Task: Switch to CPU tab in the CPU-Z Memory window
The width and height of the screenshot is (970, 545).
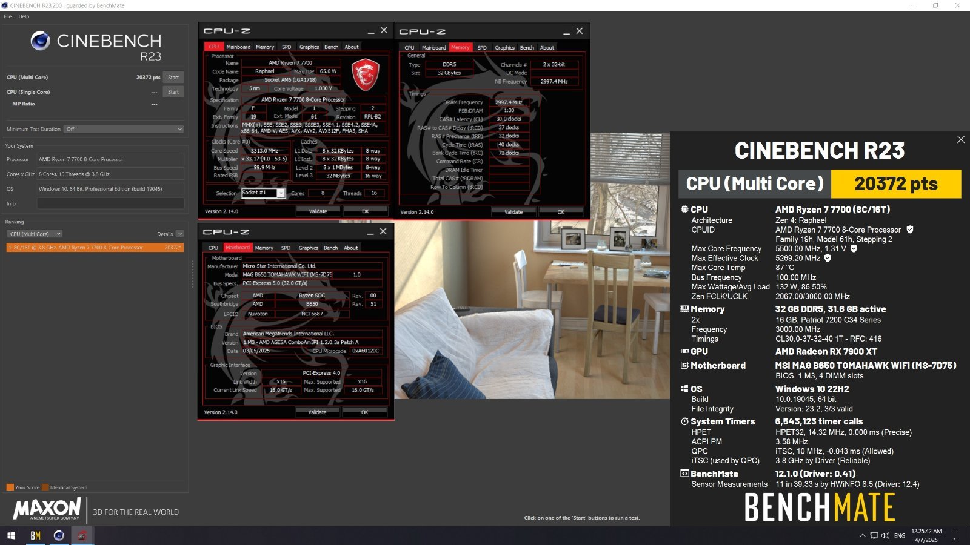Action: (x=409, y=48)
